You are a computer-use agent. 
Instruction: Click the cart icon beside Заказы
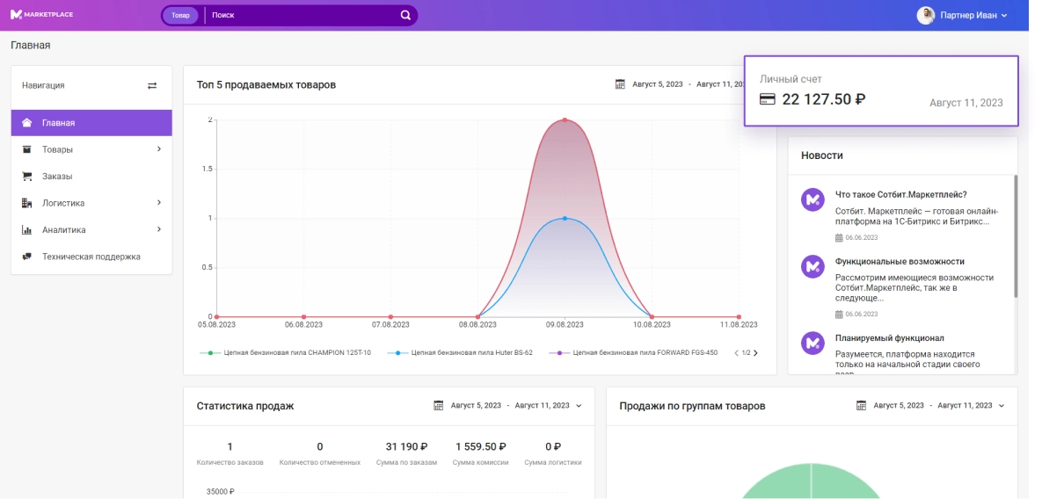tap(26, 177)
